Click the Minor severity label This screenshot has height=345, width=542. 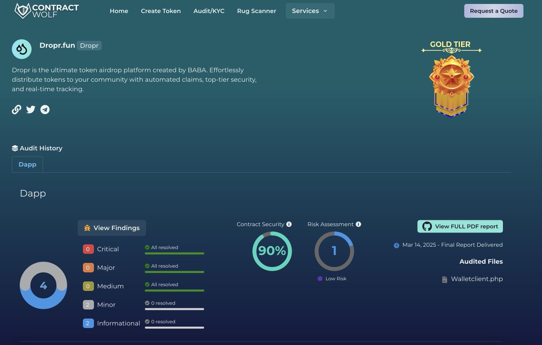pyautogui.click(x=106, y=305)
